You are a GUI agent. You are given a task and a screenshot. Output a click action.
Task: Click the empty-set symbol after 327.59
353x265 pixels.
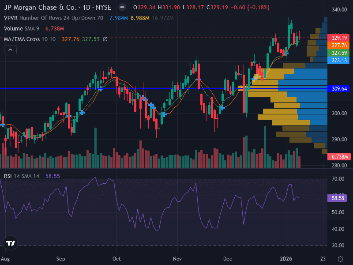point(105,39)
